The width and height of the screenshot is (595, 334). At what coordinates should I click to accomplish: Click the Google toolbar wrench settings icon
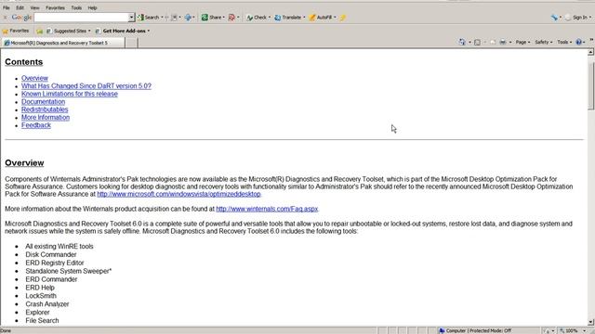point(554,18)
